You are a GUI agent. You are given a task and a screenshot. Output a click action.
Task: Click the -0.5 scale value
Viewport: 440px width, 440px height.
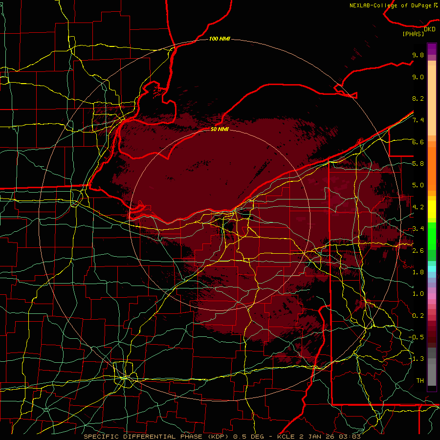(x=416, y=337)
